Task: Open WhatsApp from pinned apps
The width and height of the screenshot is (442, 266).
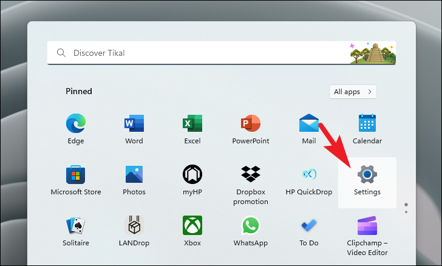Action: [251, 225]
